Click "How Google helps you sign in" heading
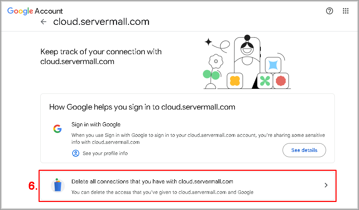The image size is (359, 210). point(142,107)
